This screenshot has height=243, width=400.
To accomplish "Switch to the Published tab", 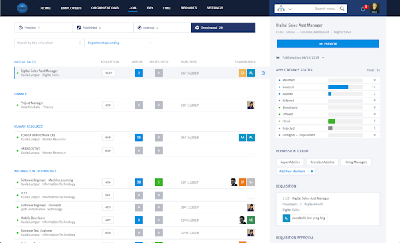I will [103, 27].
